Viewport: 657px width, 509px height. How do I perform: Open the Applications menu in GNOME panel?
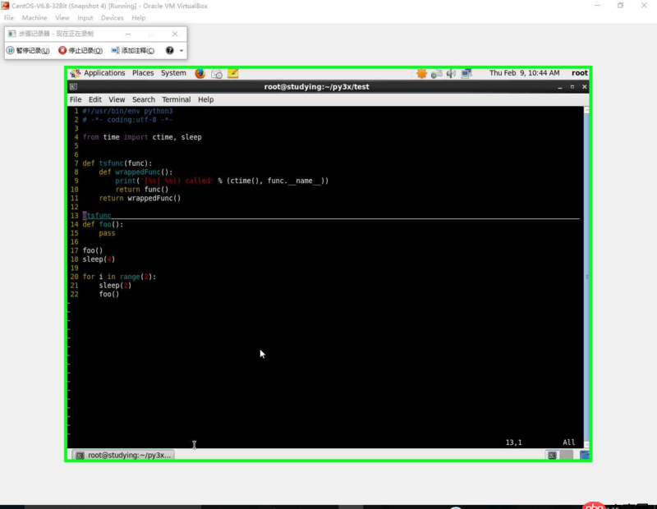[103, 73]
